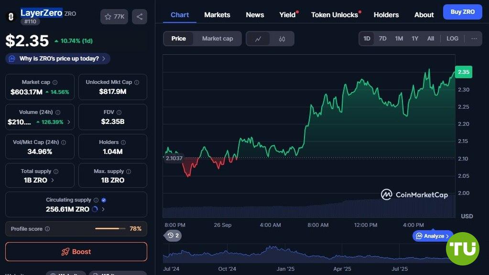This screenshot has height=275, width=489.
Task: Click the share icon button
Action: point(139,17)
